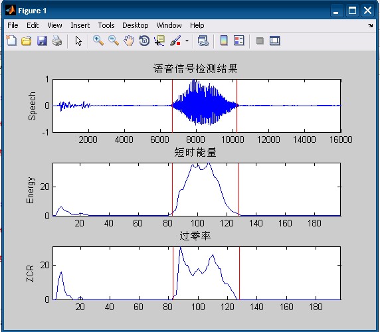The image size is (380, 332).
Task: Enable the Pan hand tool
Action: (129, 41)
